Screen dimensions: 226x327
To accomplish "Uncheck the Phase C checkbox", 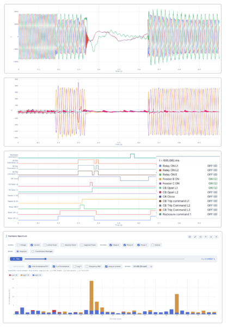I will coord(138,245).
